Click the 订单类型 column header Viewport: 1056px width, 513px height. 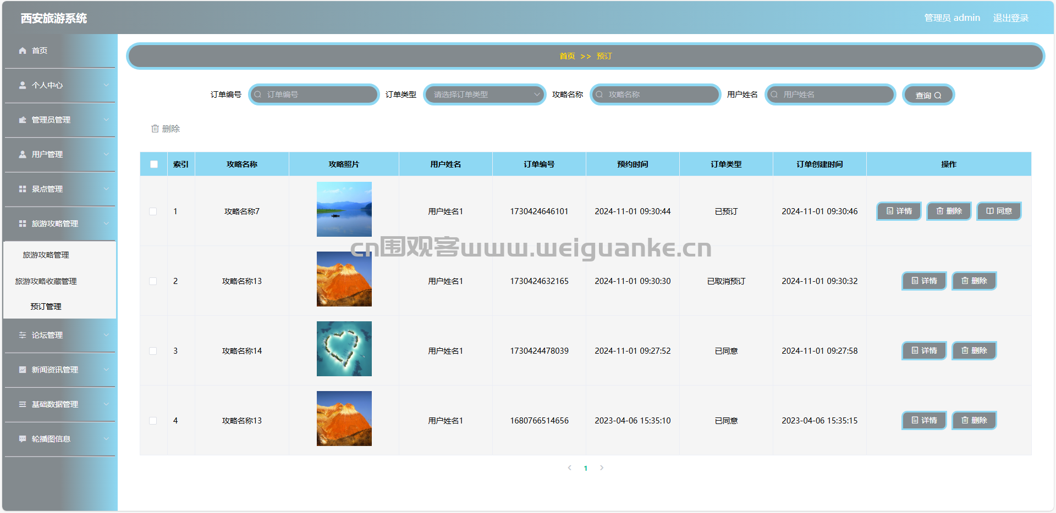tap(726, 164)
